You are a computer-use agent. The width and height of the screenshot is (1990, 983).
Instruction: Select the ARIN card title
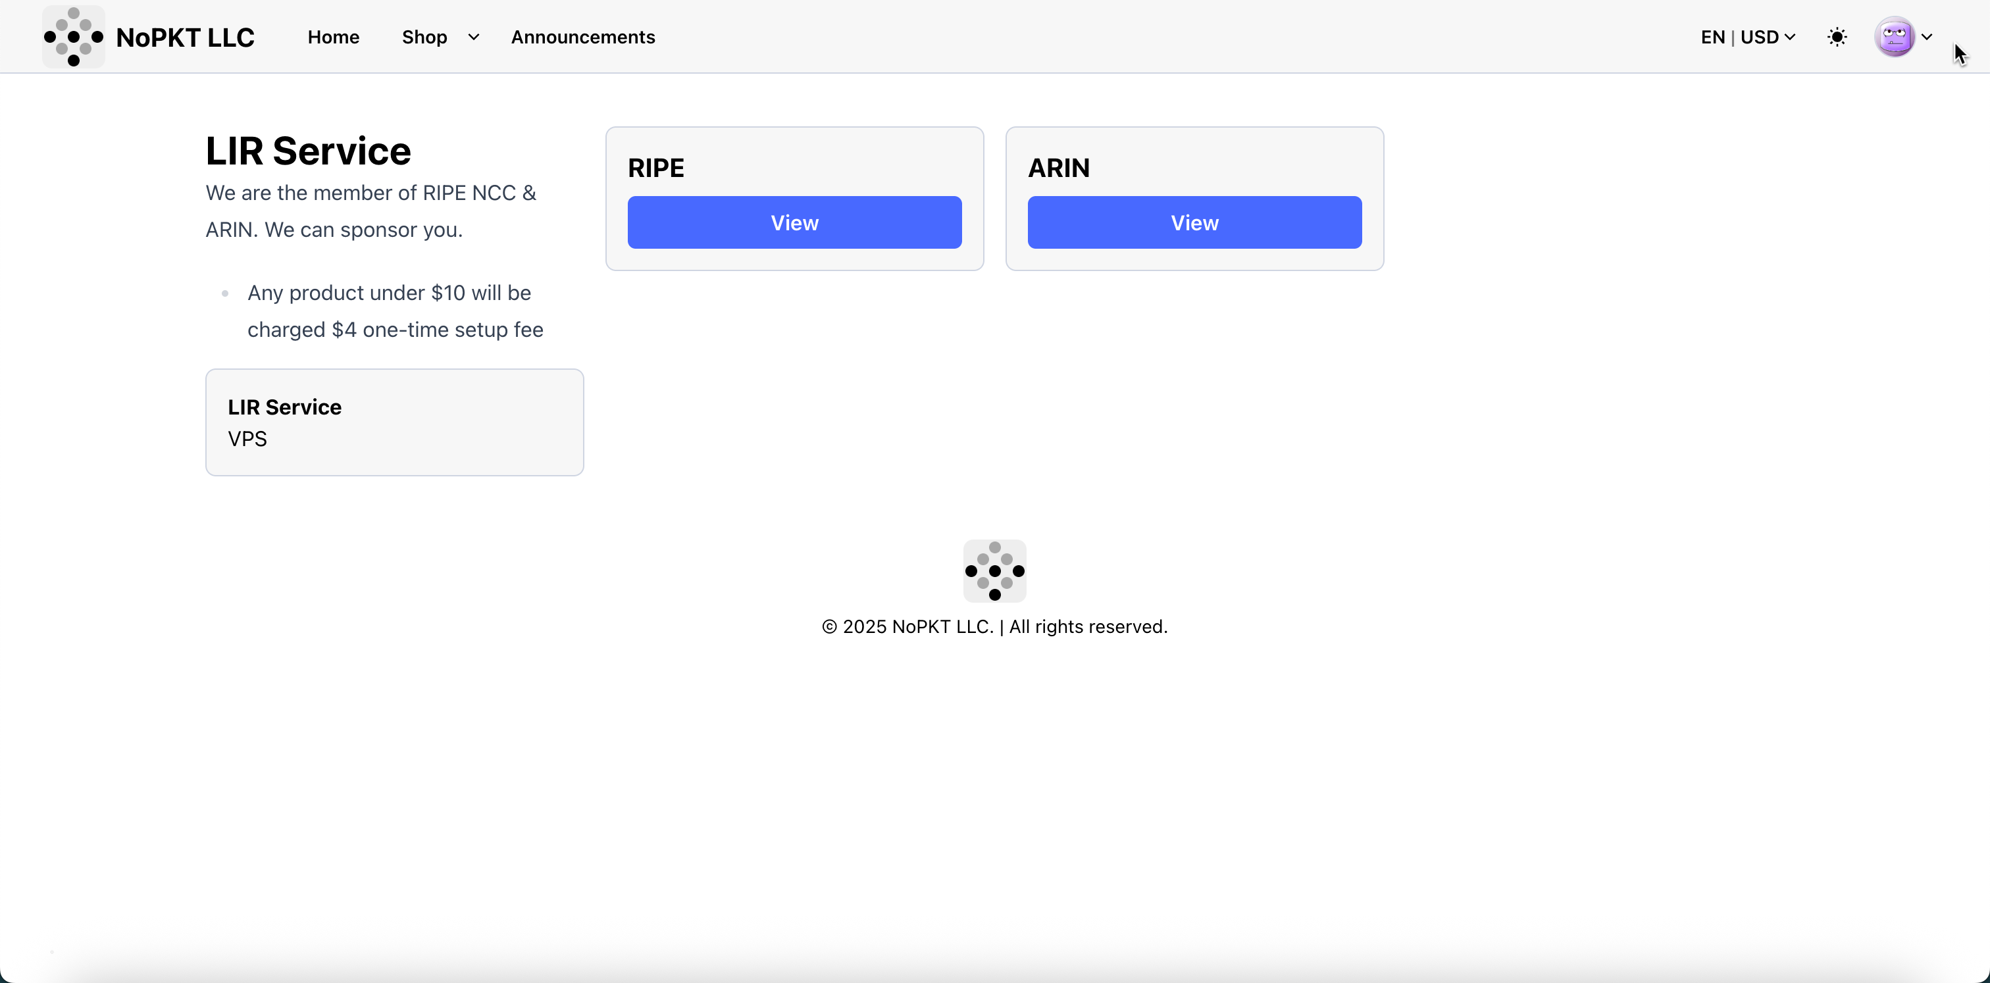(1058, 168)
